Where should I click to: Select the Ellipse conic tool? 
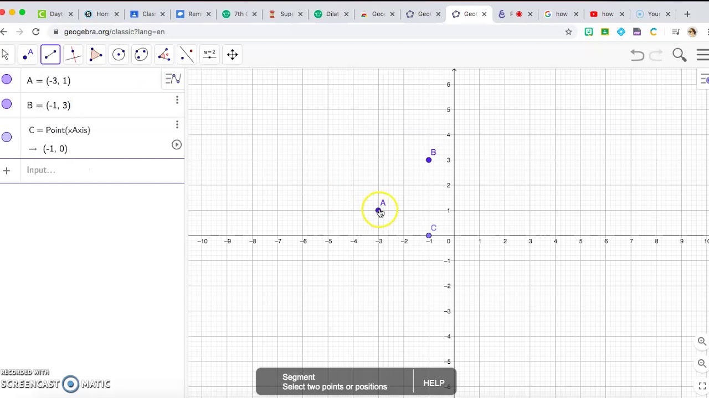[x=141, y=54]
